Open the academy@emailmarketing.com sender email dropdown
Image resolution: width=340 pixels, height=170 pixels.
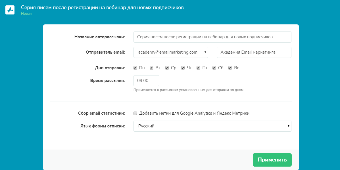pyautogui.click(x=171, y=53)
